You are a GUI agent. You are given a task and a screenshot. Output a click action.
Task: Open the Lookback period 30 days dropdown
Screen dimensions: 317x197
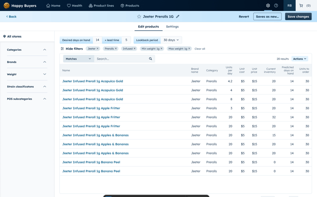[171, 40]
